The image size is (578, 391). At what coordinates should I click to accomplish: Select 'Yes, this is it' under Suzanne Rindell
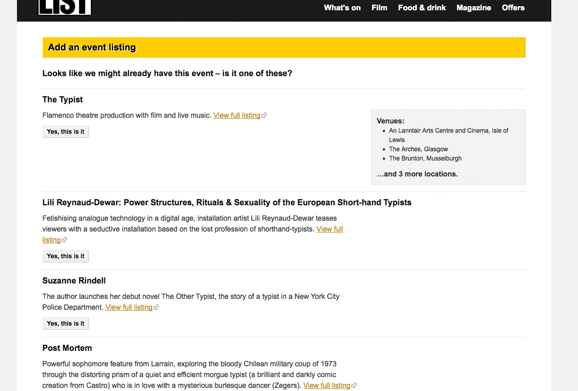(66, 324)
